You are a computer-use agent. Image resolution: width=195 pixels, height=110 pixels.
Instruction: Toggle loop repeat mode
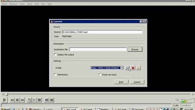coord(47,100)
